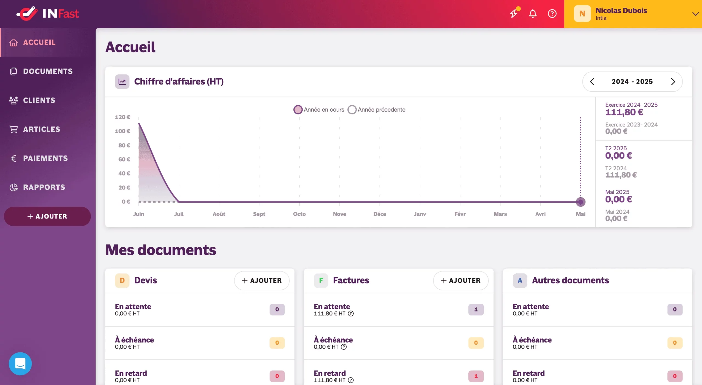Open the Documents menu
The height and width of the screenshot is (385, 702).
coord(48,71)
